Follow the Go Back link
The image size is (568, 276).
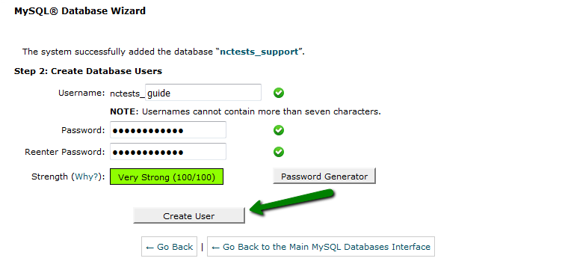[x=169, y=247]
